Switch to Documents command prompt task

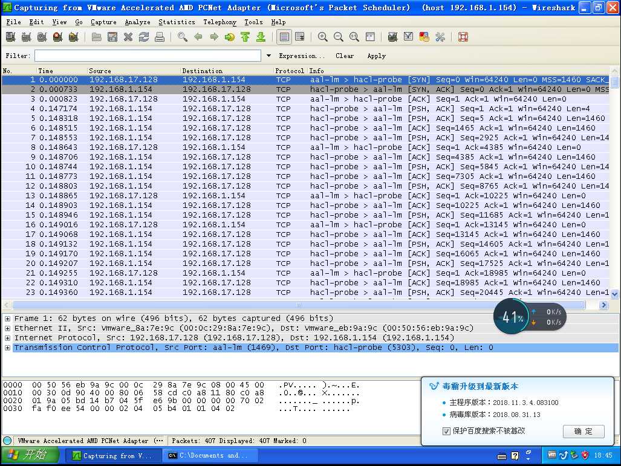click(210, 455)
